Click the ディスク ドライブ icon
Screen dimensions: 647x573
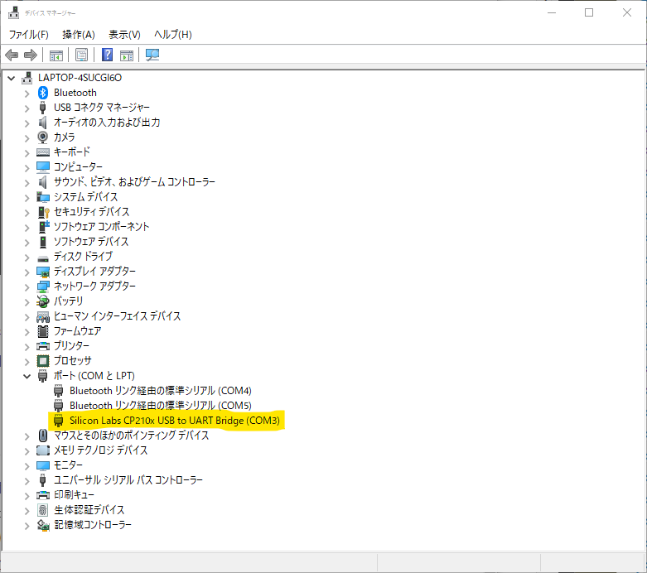43,258
